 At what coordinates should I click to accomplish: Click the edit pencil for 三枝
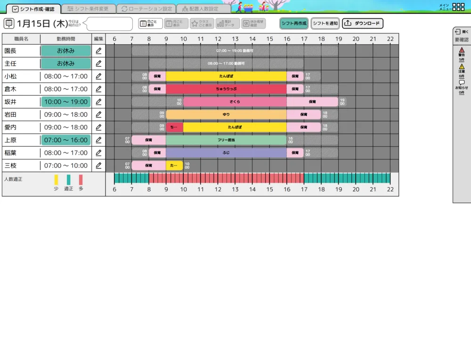[98, 165]
